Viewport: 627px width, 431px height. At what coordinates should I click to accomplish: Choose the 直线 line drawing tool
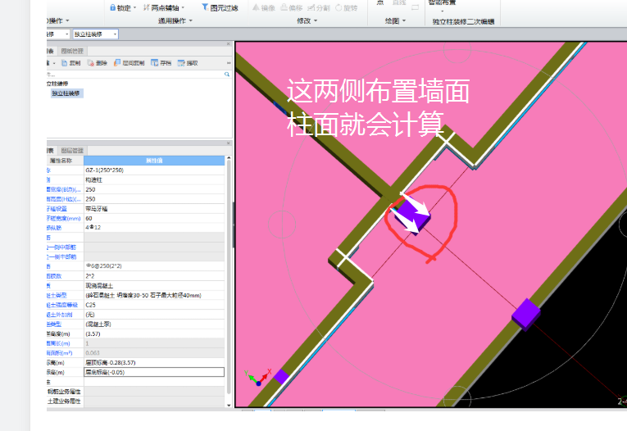[x=398, y=2]
